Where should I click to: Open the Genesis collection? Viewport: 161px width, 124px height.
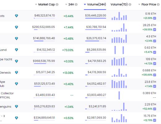coord(5,73)
